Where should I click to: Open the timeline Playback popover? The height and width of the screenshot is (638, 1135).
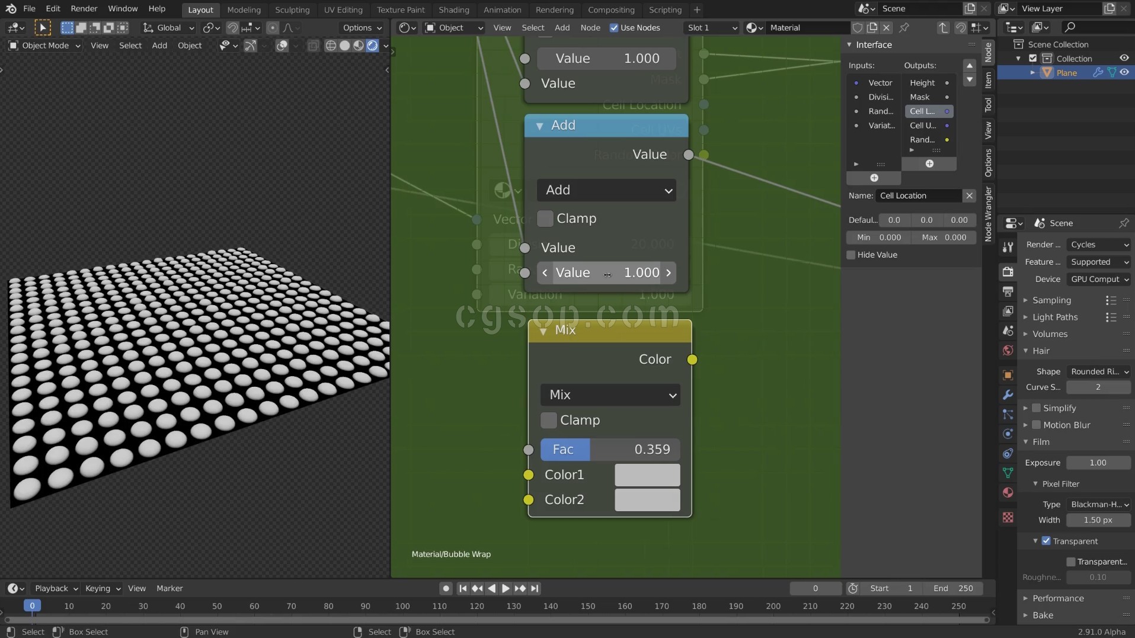(x=56, y=588)
